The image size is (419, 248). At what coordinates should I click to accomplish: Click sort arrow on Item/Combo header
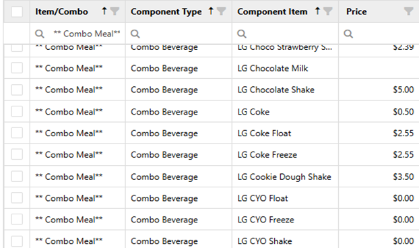point(104,11)
